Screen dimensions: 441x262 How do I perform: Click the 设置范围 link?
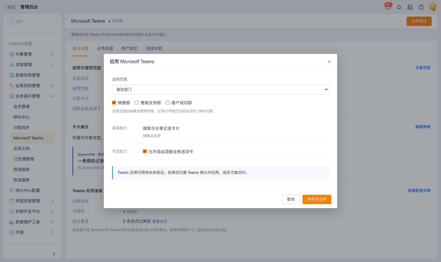coord(423,68)
